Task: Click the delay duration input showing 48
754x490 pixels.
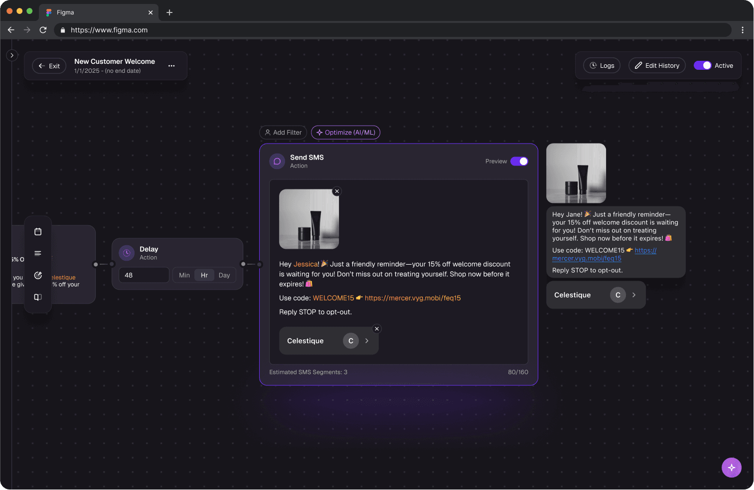Action: click(144, 275)
